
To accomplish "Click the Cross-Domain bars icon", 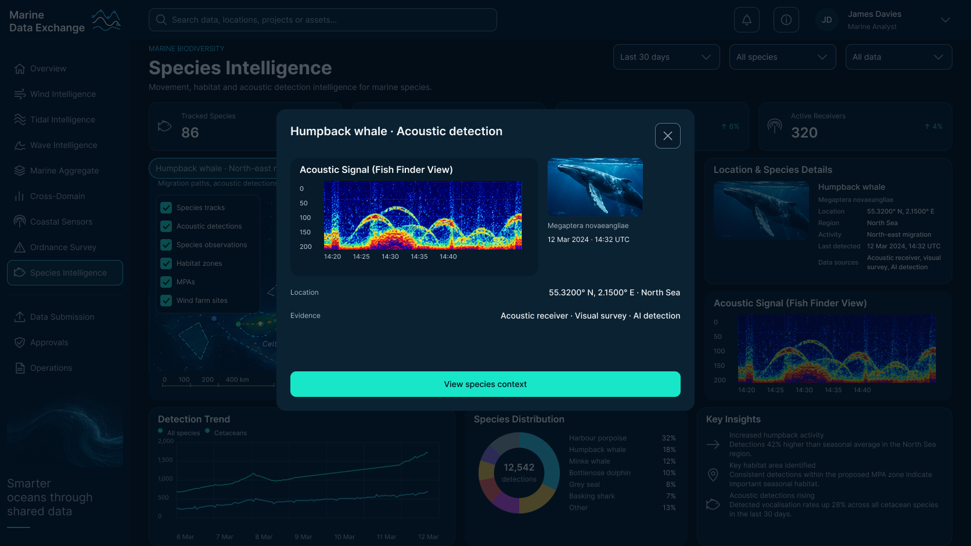I will point(20,196).
